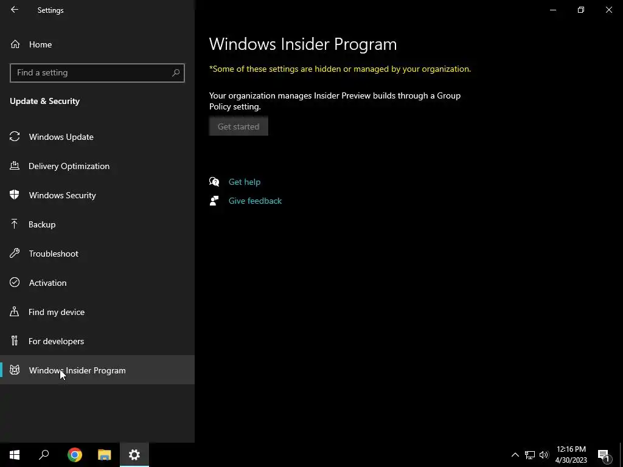Image resolution: width=623 pixels, height=467 pixels.
Task: Click the Get help chat icon
Action: click(x=214, y=182)
